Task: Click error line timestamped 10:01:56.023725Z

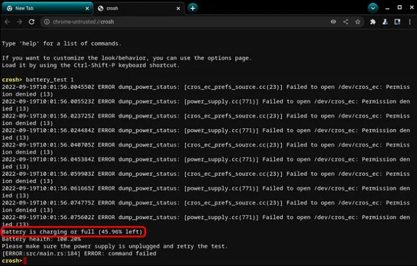Action: tap(206, 120)
